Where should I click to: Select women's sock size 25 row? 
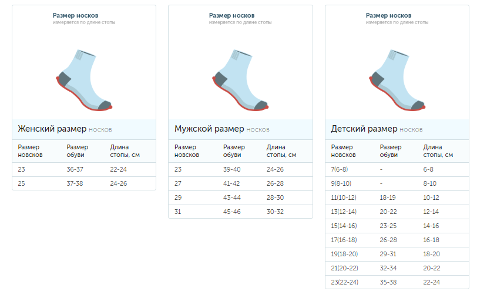(84, 183)
